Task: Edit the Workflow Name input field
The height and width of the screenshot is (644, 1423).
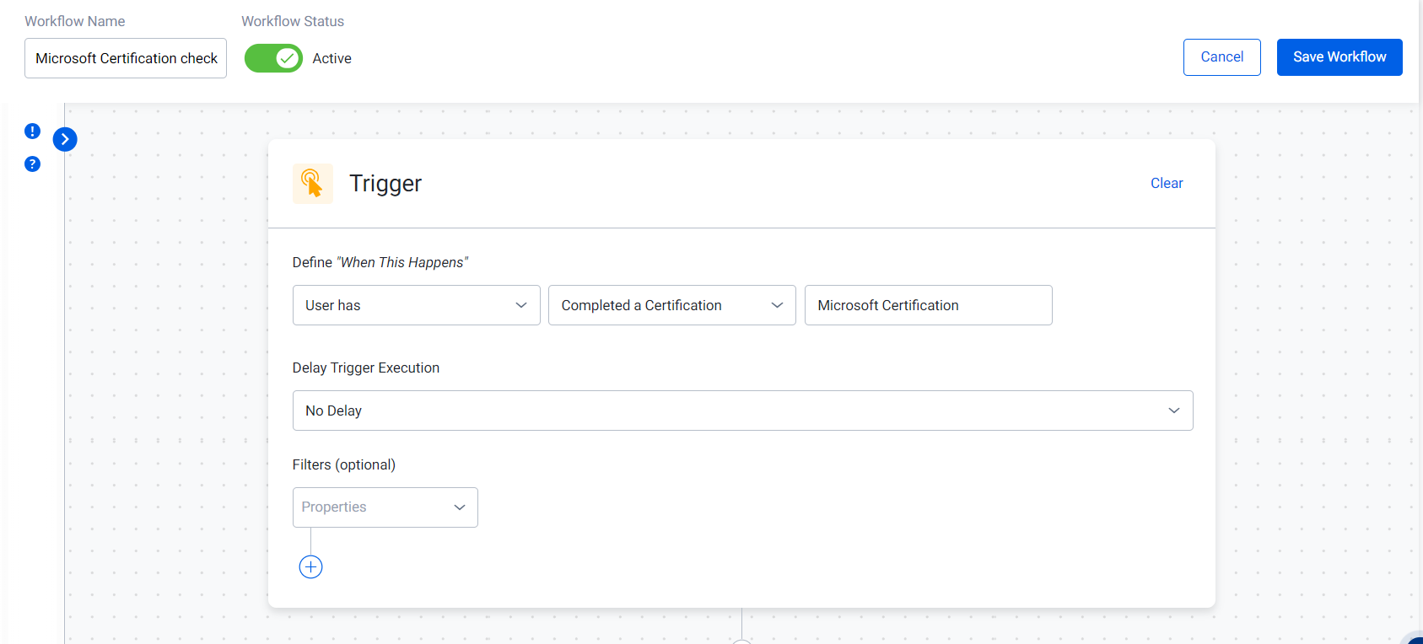Action: [x=126, y=58]
